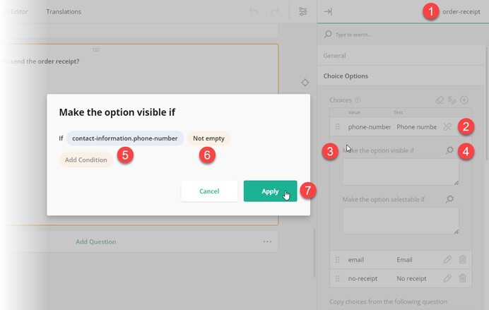This screenshot has height=310, width=489.
Task: Click phone-number row drag handle
Action: click(x=338, y=127)
